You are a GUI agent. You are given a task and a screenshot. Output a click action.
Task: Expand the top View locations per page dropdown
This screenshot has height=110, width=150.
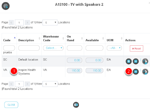(50, 23)
